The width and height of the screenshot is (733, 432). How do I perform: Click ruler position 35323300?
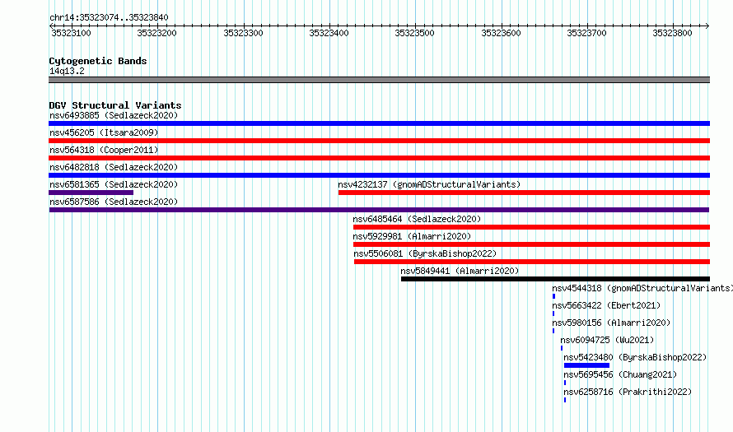(243, 33)
